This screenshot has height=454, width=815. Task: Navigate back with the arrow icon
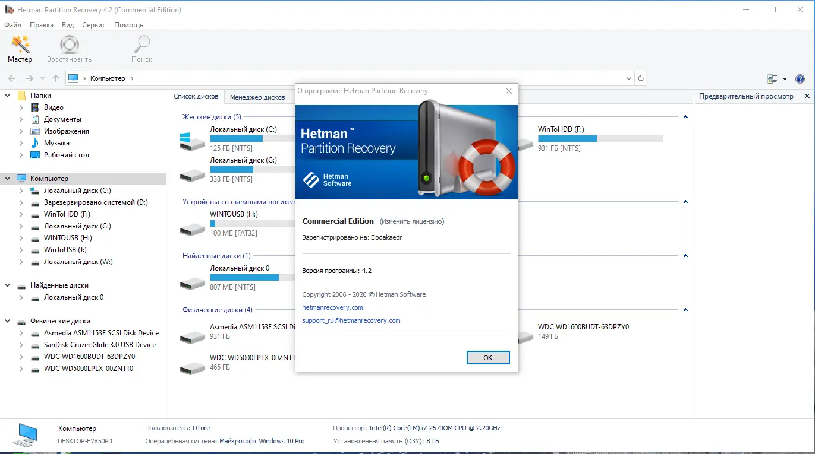click(12, 78)
